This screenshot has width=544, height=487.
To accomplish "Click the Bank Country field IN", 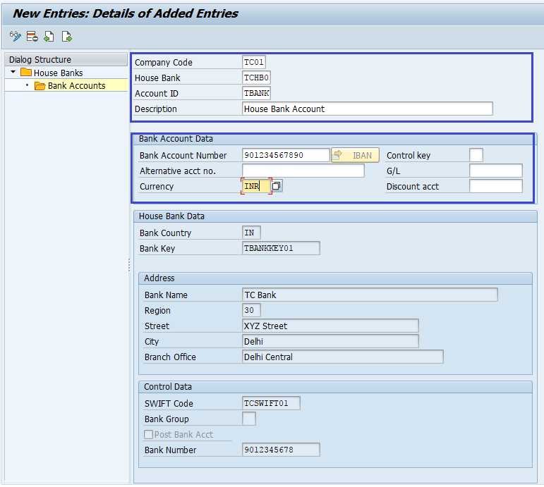I will (251, 233).
